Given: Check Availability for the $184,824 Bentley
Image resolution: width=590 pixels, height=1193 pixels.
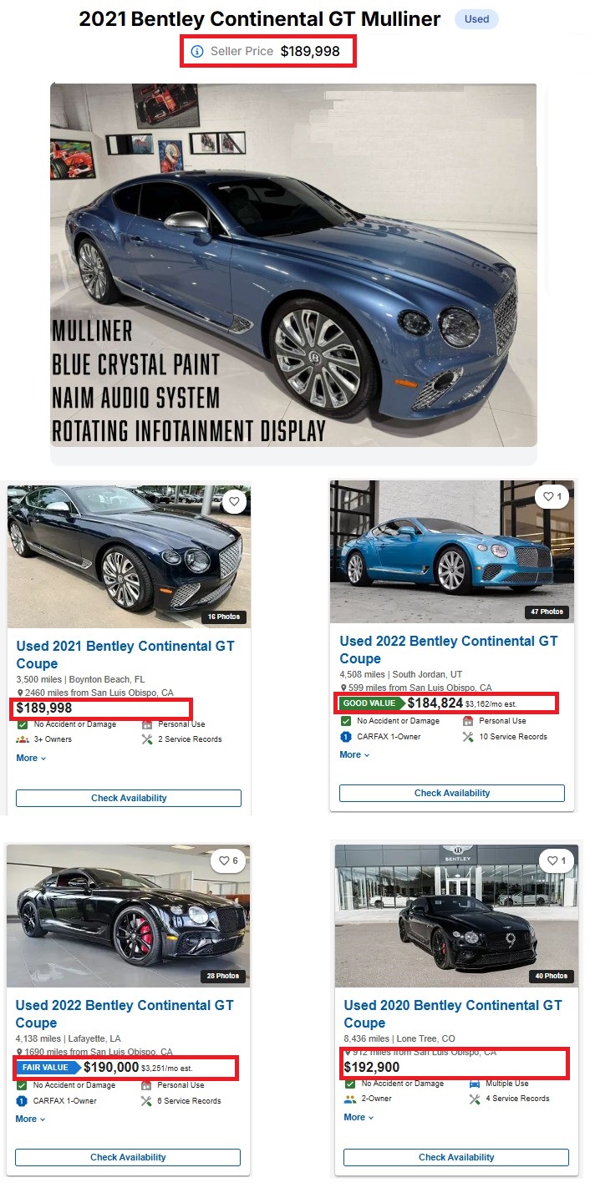Looking at the screenshot, I should (452, 793).
